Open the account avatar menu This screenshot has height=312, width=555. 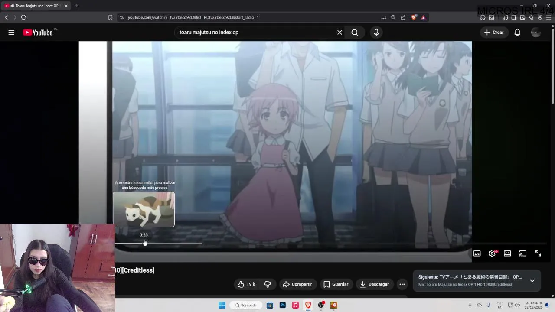point(536,32)
